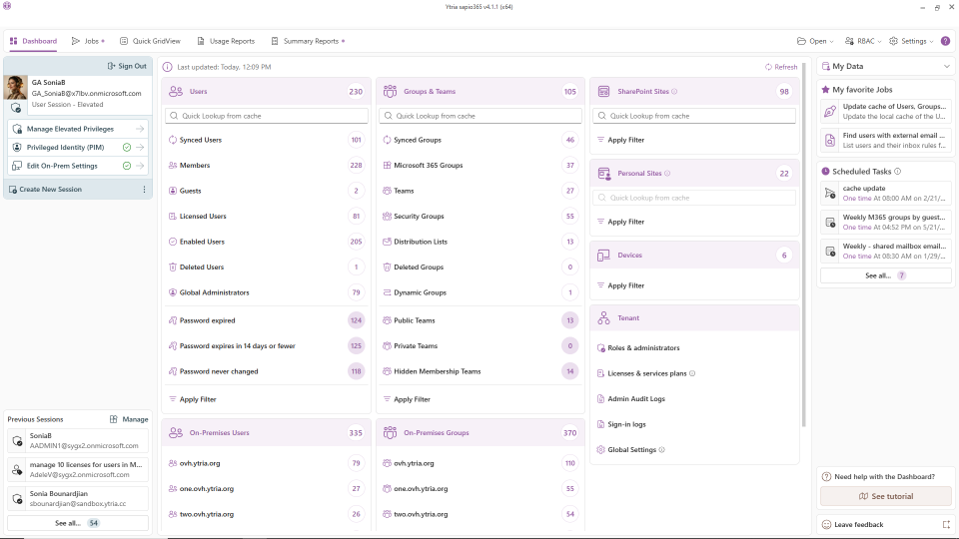This screenshot has height=539, width=959.
Task: Click the Devices card icon
Action: click(x=603, y=256)
